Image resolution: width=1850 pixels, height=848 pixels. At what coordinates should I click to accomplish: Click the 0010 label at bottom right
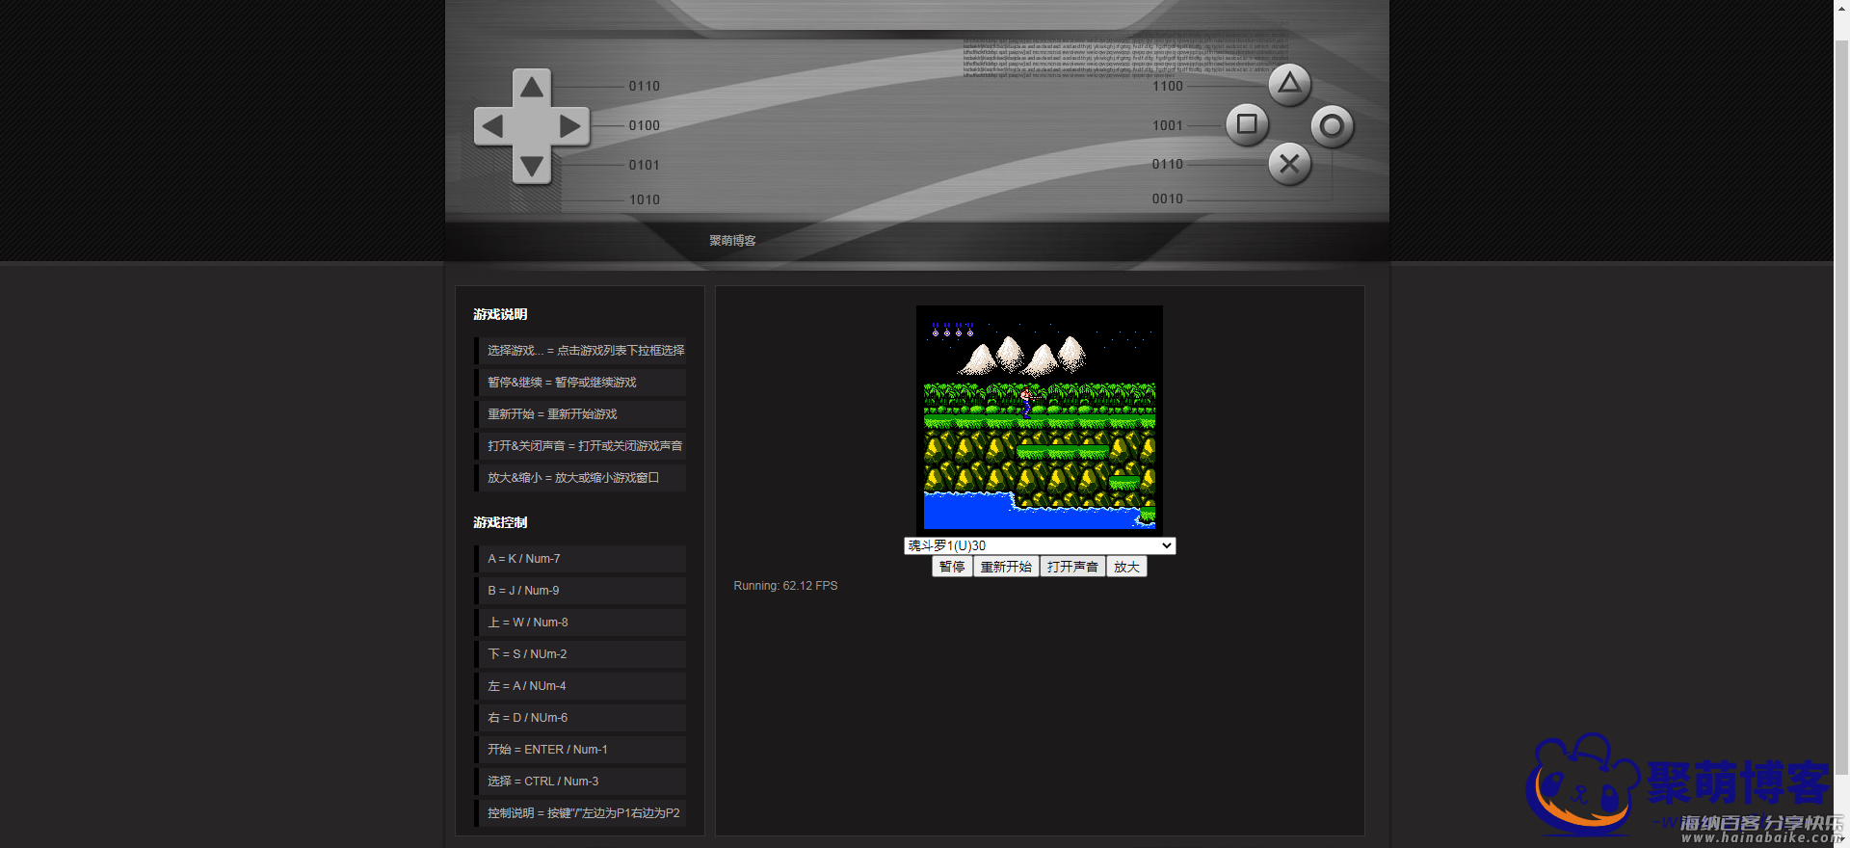pyautogui.click(x=1168, y=199)
